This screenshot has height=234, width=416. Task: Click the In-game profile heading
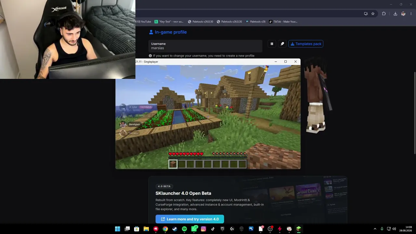pyautogui.click(x=168, y=32)
